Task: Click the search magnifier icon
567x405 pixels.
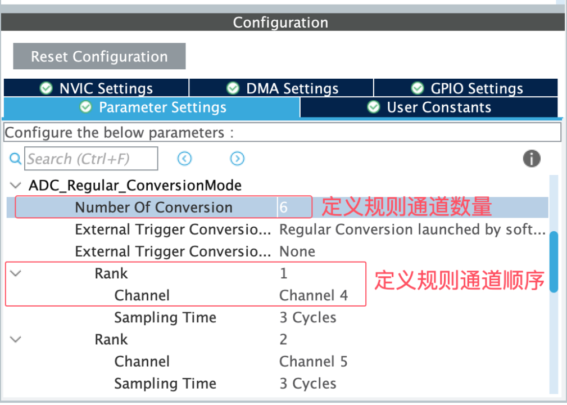Action: (x=15, y=159)
